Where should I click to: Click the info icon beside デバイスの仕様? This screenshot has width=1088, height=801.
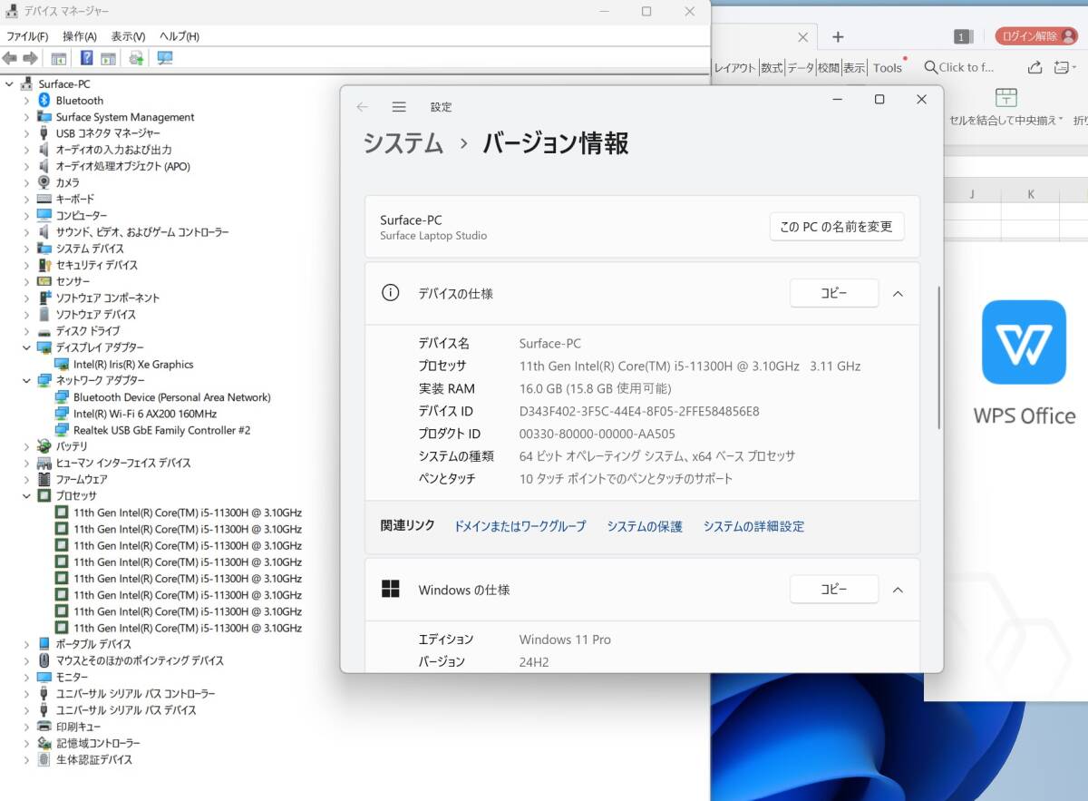[391, 293]
